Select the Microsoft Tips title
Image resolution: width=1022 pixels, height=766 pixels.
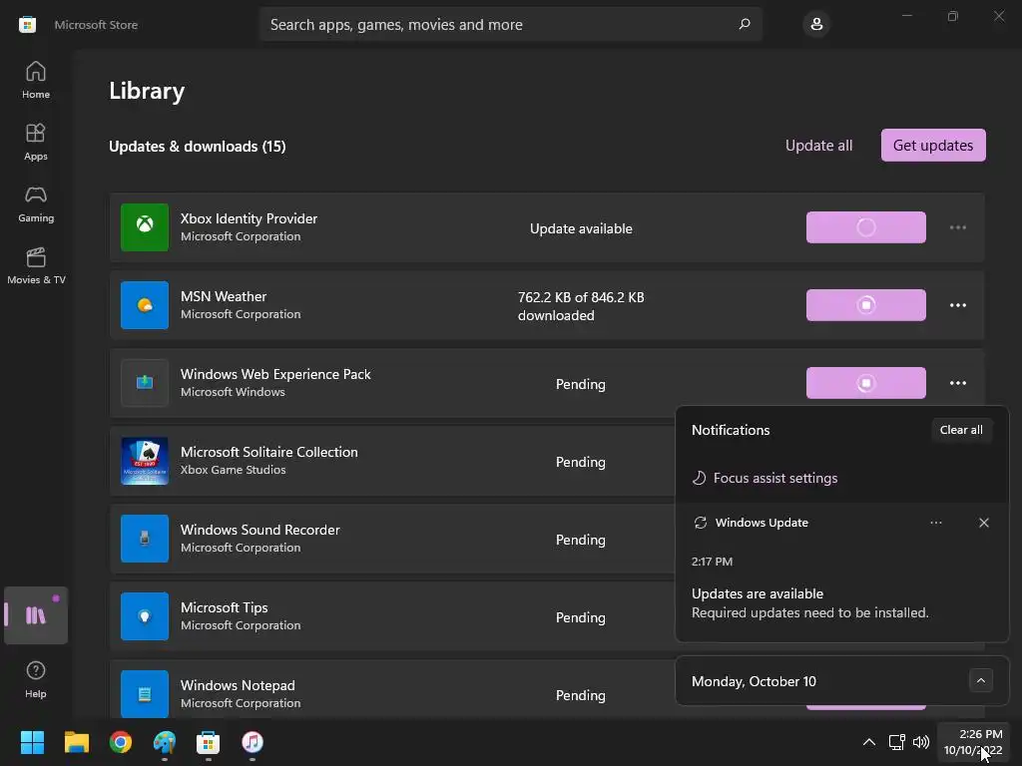pos(225,607)
